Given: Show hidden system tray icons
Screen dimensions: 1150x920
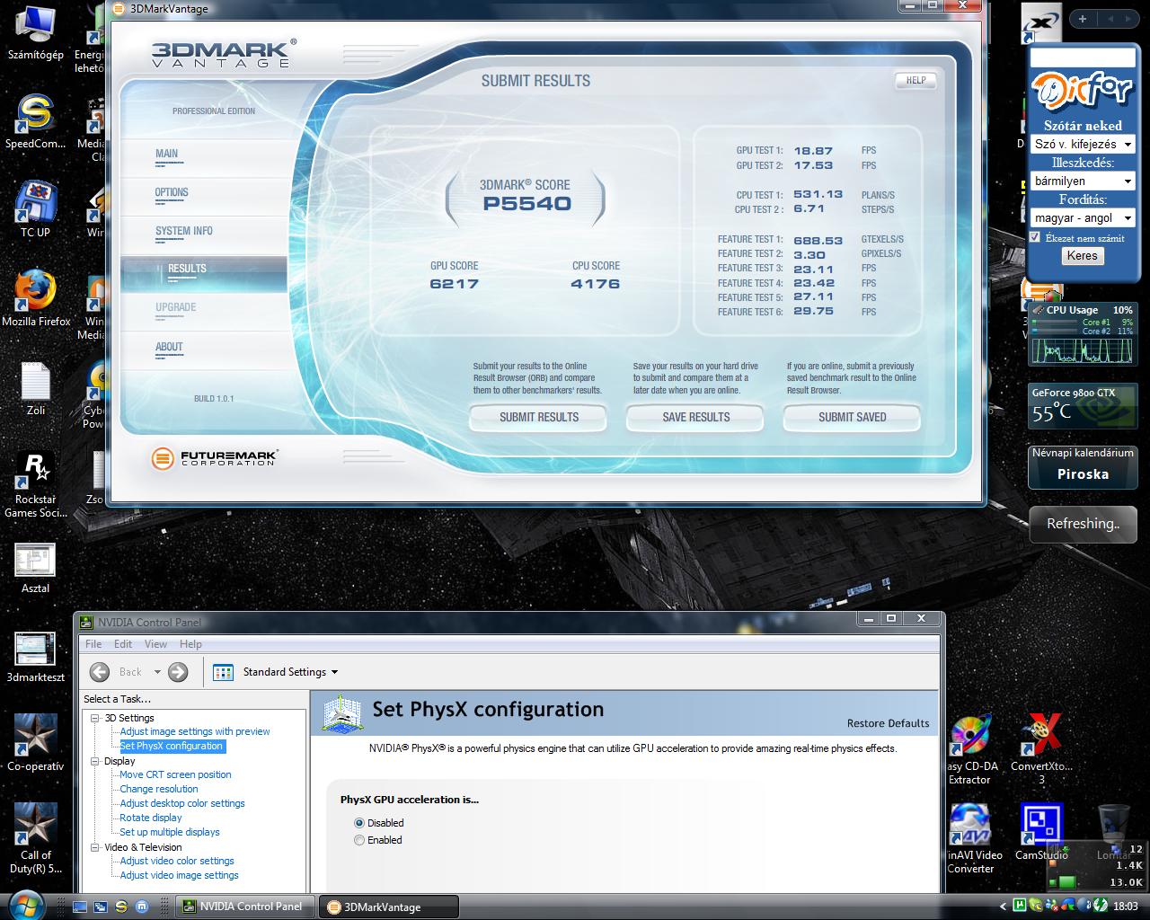Looking at the screenshot, I should coord(1004,907).
